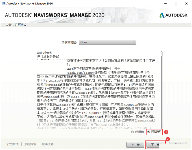The width and height of the screenshot is (192, 150).
Task: Click the Autodesk logo
Action: point(174,15)
